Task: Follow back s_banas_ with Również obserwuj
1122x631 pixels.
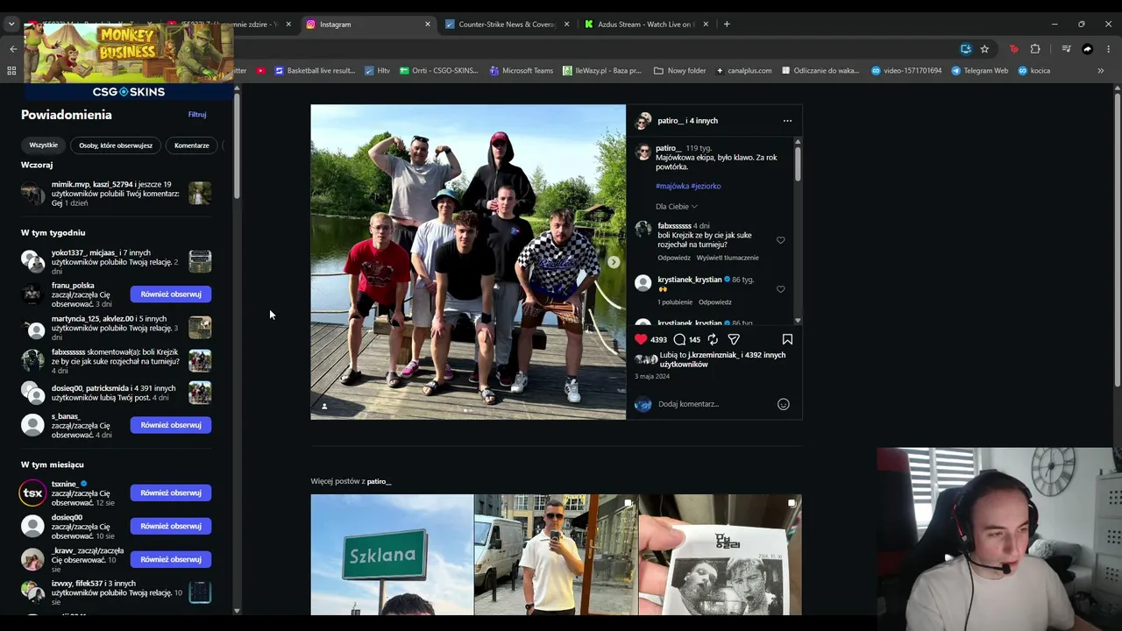Action: coord(171,425)
